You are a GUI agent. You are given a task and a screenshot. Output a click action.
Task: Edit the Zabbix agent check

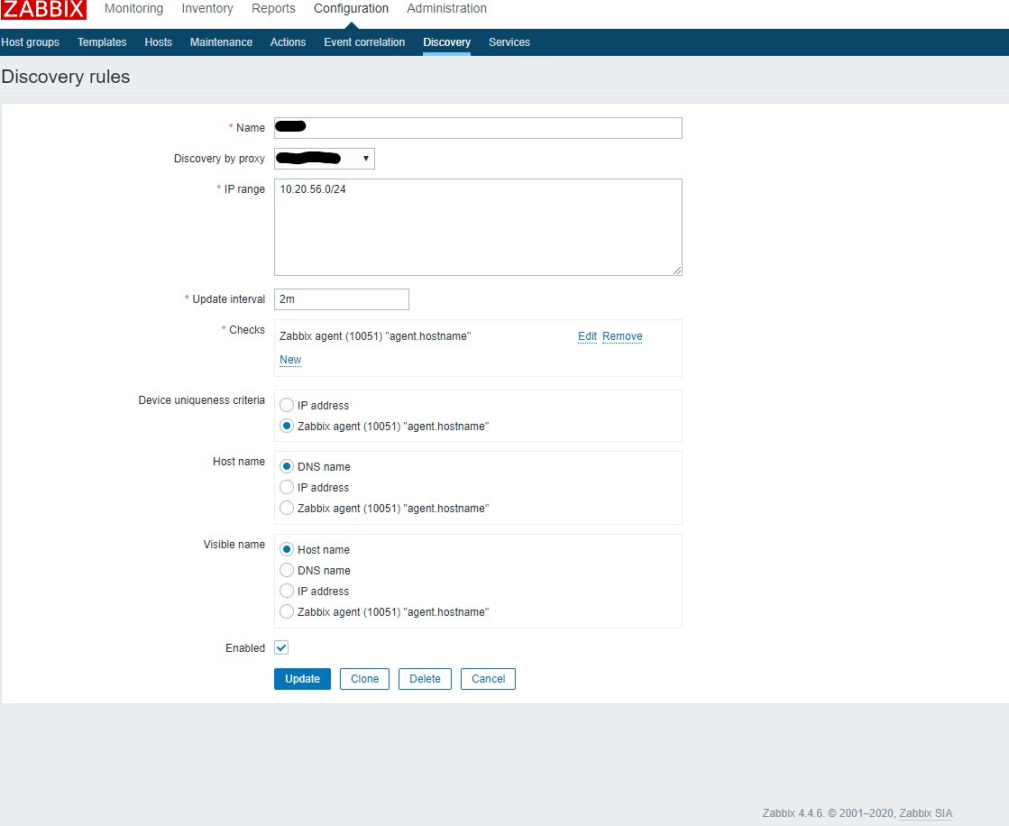587,335
